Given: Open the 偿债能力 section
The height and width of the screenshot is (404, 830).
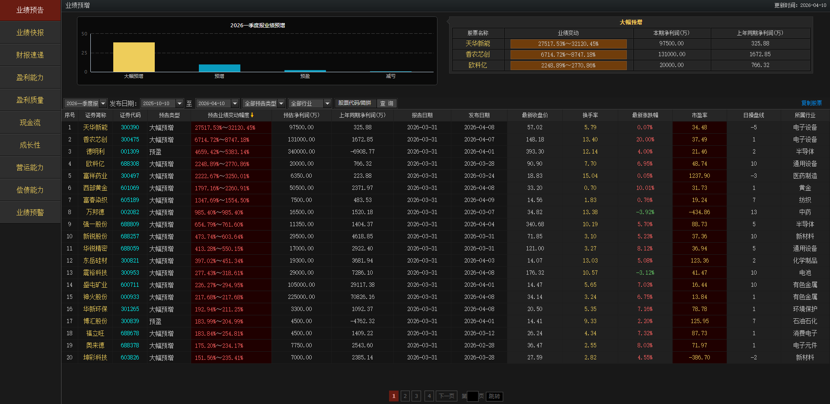Looking at the screenshot, I should [x=30, y=190].
